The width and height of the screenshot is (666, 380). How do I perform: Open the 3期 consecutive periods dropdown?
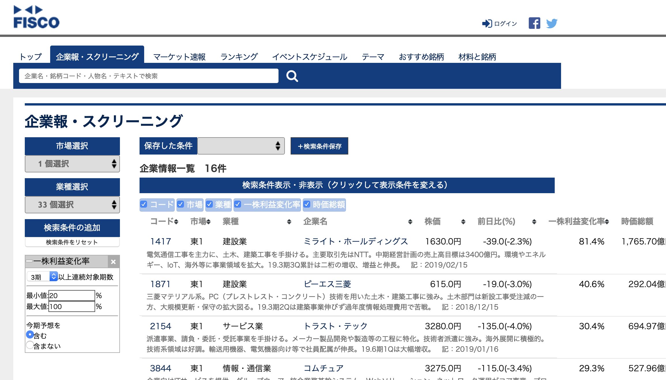42,277
